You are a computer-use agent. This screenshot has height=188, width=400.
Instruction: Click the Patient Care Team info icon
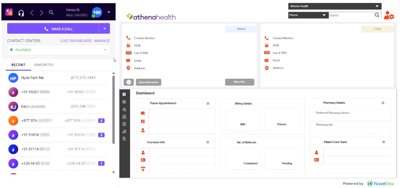[x=384, y=142]
